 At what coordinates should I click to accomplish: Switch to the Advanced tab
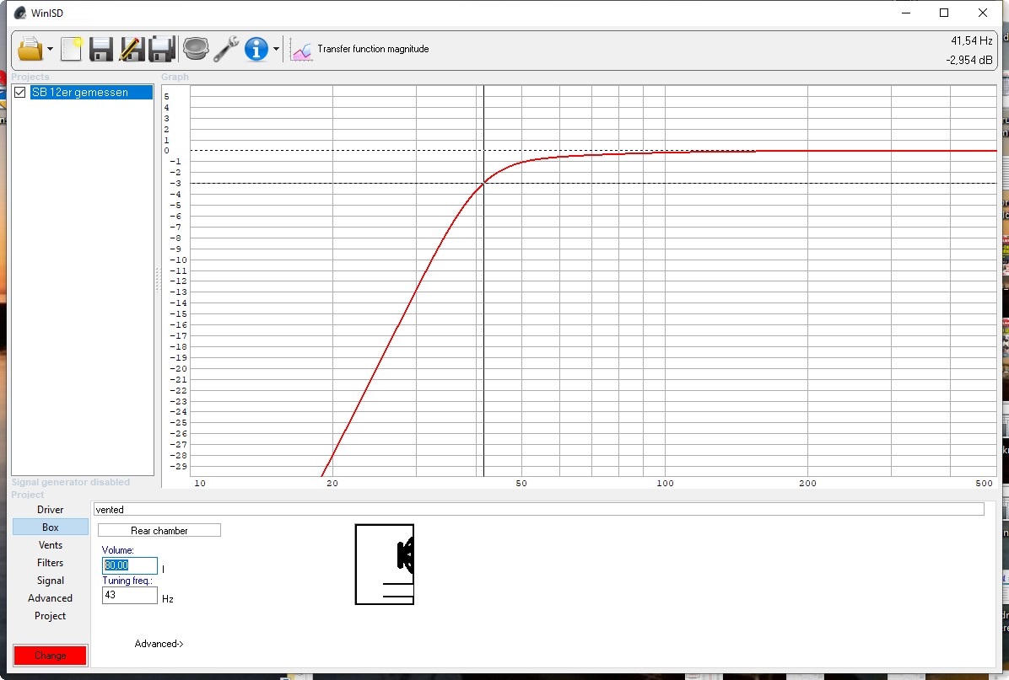click(x=50, y=597)
